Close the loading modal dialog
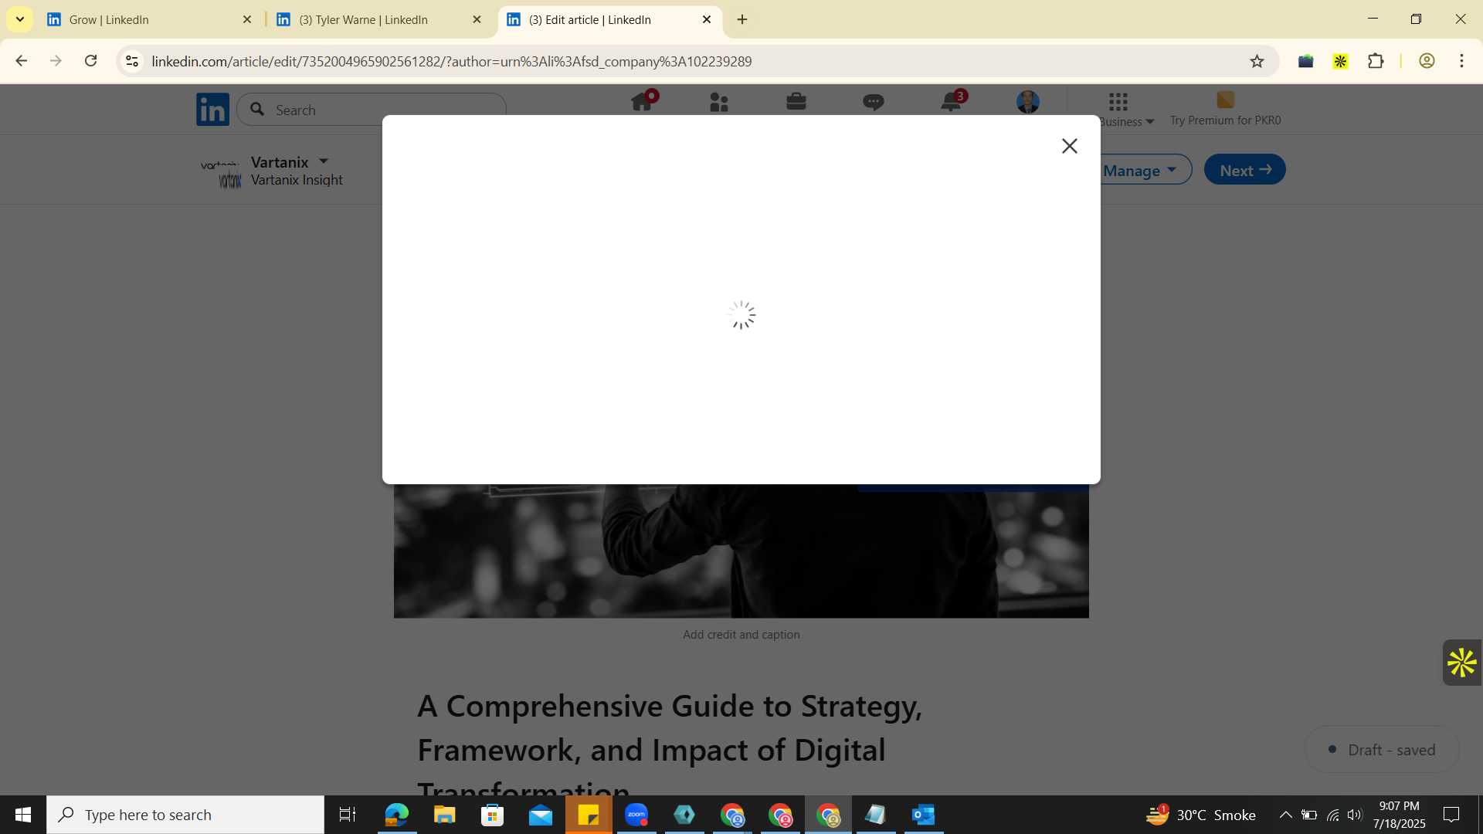The width and height of the screenshot is (1483, 834). coord(1069,146)
